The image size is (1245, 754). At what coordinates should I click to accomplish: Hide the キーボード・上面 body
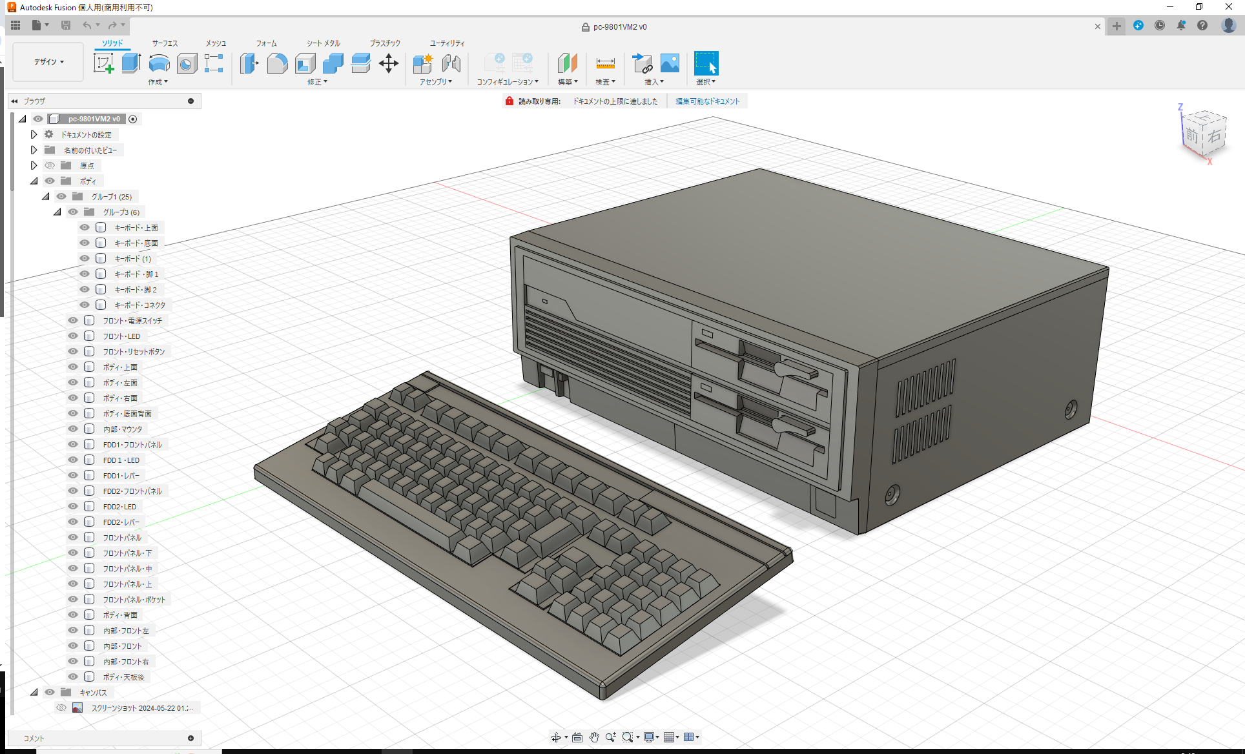(85, 227)
